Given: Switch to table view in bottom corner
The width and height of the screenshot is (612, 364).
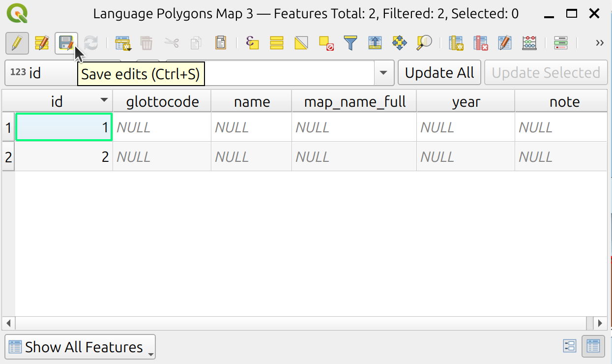Looking at the screenshot, I should coord(593,346).
